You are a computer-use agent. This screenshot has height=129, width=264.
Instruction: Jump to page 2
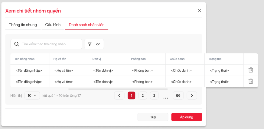[143, 95]
